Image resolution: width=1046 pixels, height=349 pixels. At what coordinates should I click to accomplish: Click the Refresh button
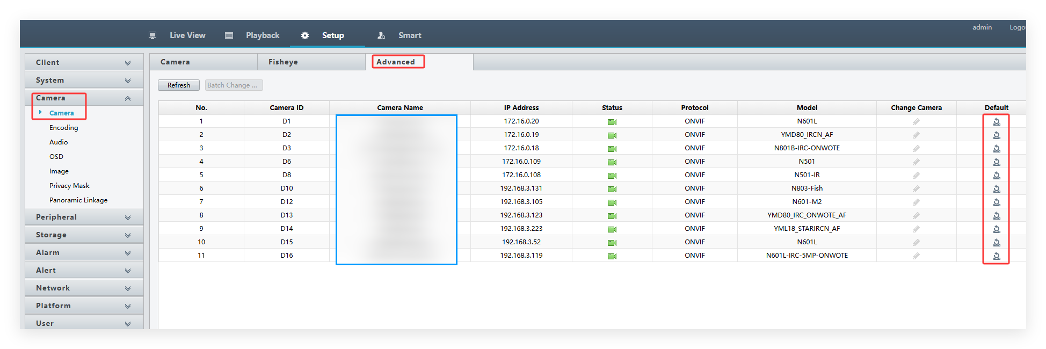click(x=178, y=85)
